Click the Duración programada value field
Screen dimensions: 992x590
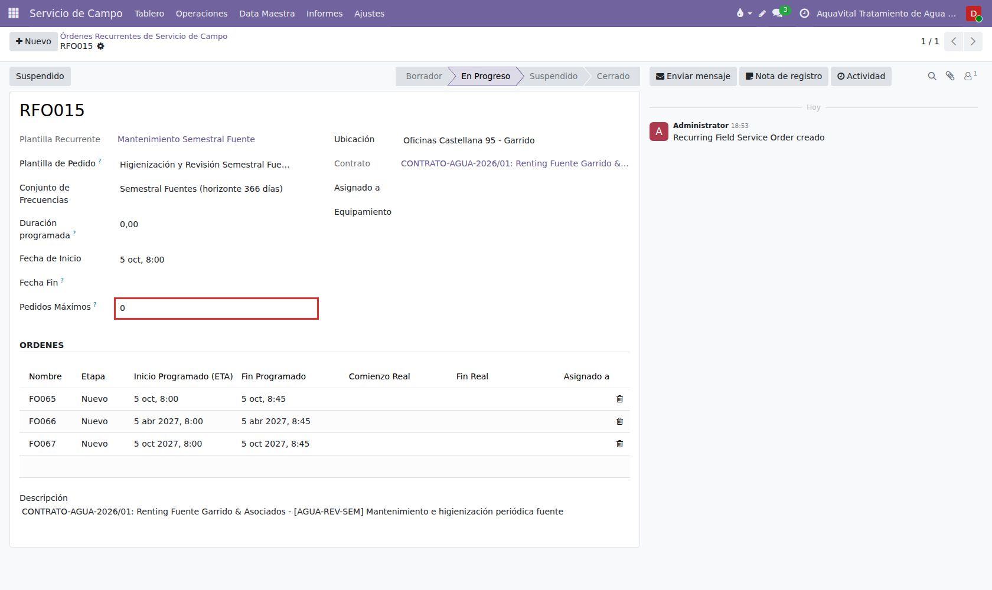[216, 224]
